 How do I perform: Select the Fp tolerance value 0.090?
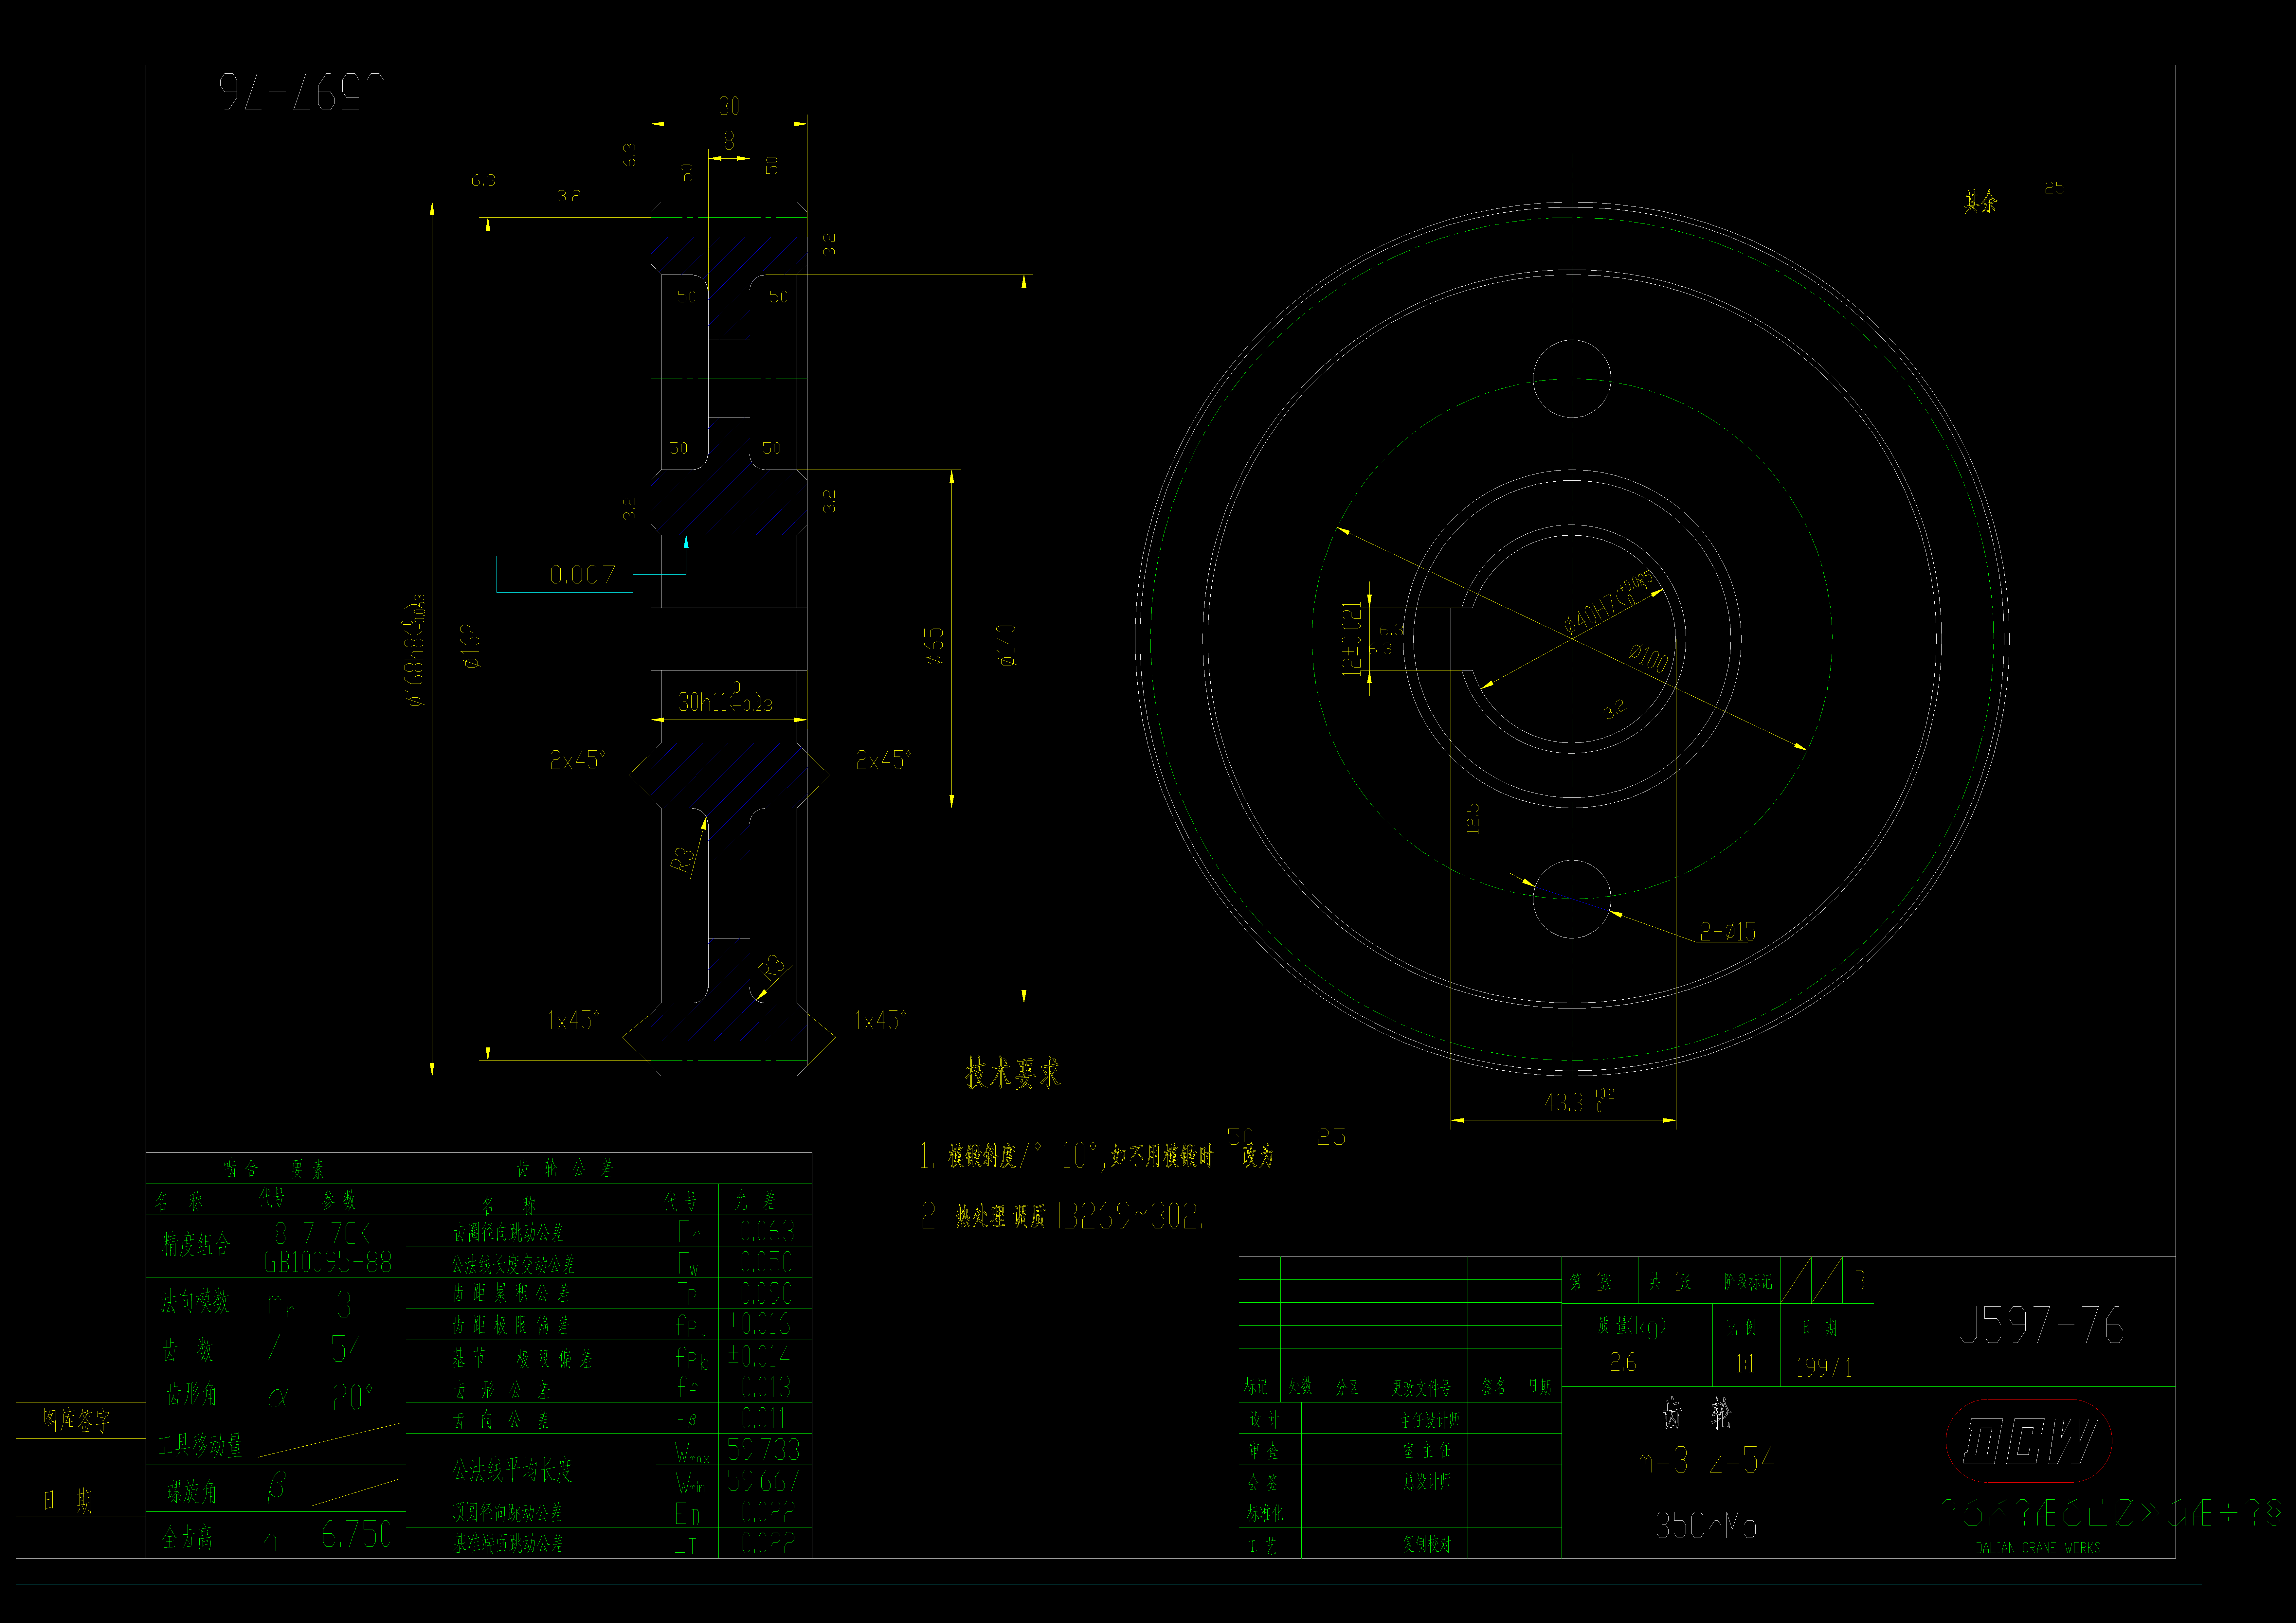coord(766,1294)
